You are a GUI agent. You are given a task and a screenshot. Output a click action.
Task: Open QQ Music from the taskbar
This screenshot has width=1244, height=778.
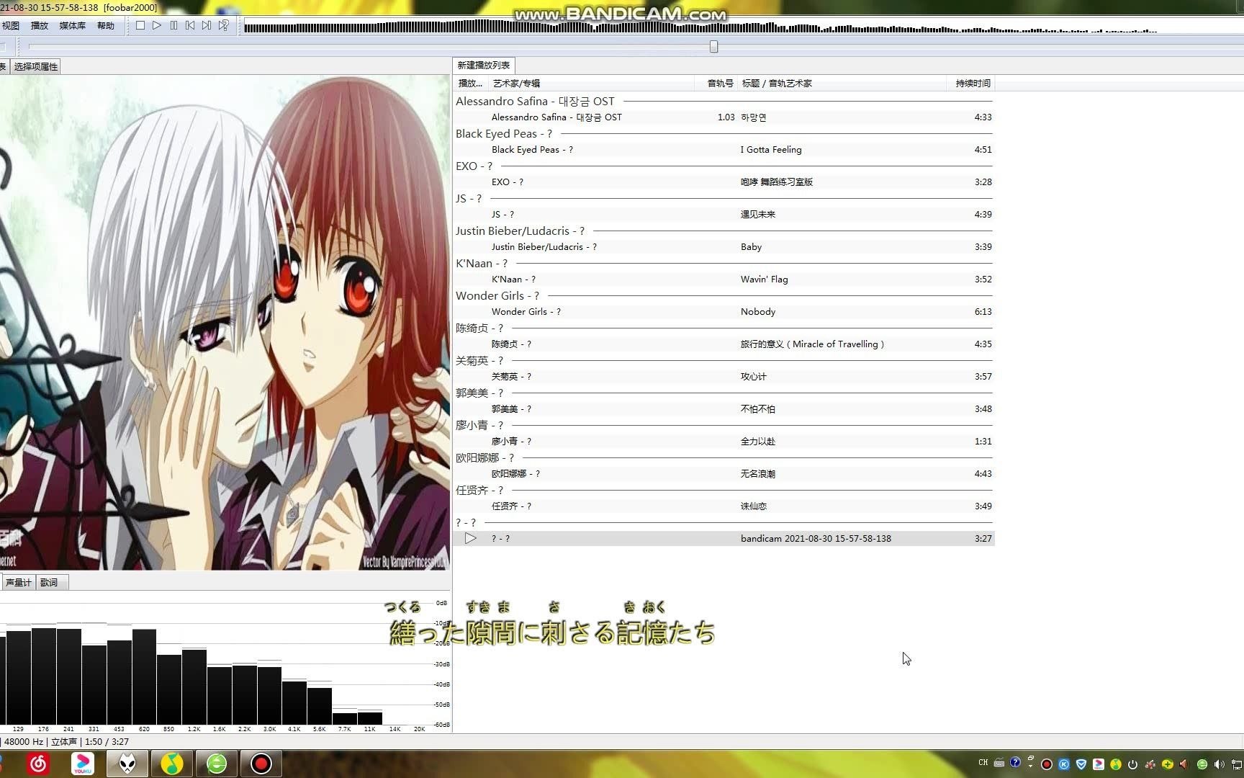point(172,764)
